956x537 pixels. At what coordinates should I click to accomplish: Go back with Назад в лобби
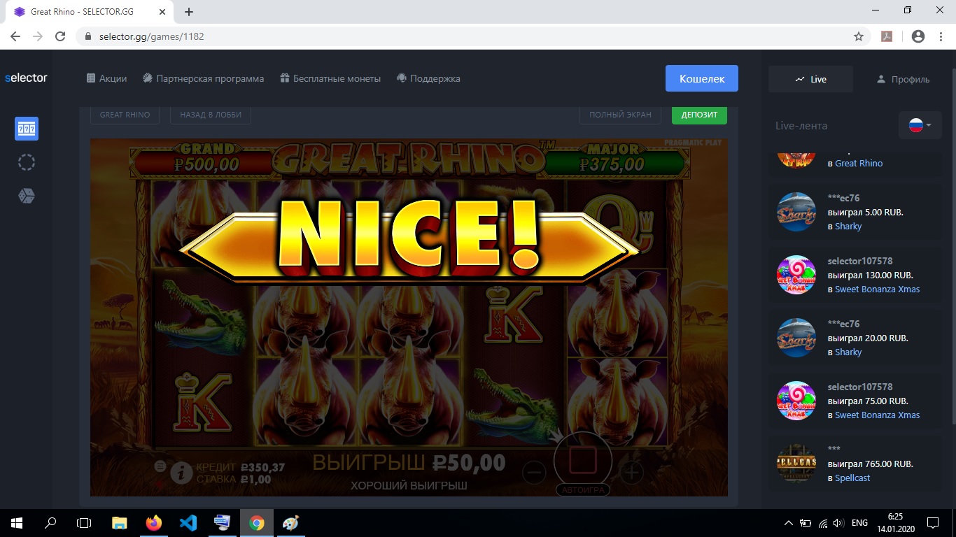[x=210, y=115]
